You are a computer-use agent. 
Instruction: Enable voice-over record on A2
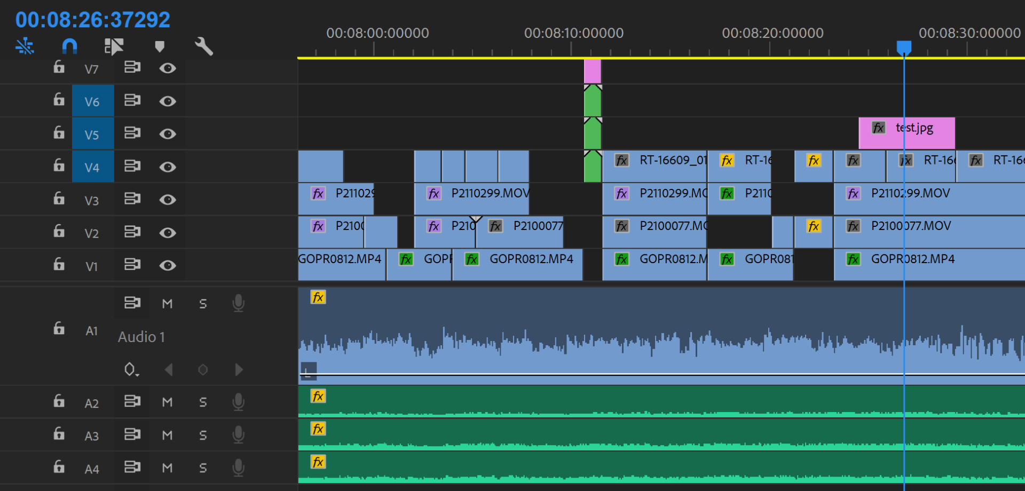[239, 402]
